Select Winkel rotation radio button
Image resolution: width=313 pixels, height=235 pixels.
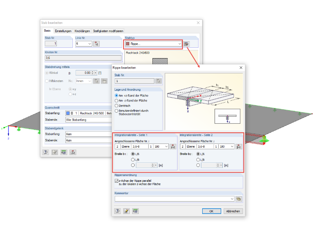(47, 73)
